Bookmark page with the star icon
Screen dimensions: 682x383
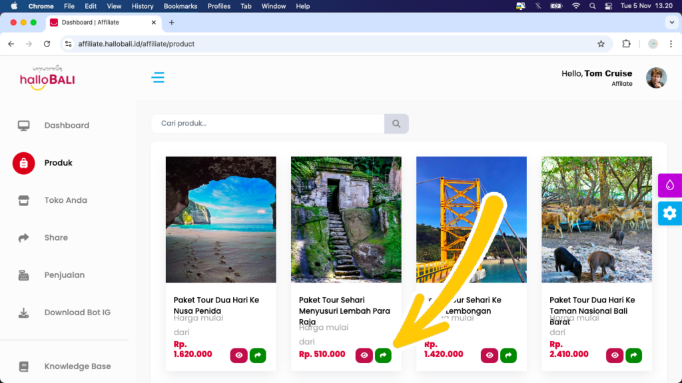601,44
